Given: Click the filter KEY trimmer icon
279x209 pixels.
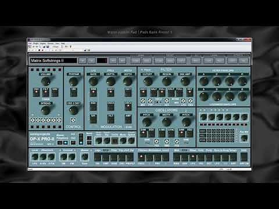Looking at the screenshot, I should 166,100.
